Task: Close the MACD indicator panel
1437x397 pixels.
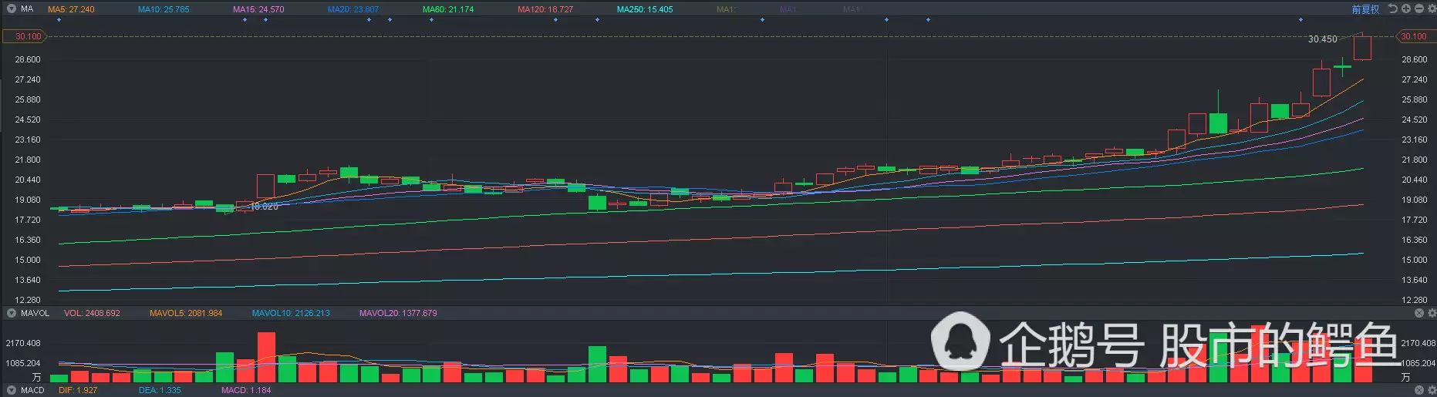Action: coord(1418,391)
